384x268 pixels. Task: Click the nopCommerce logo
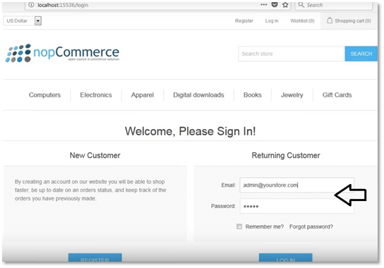click(x=62, y=53)
